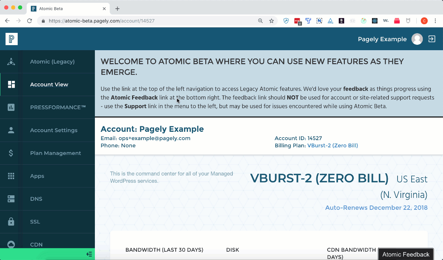
Task: Open the Atomic Feedback button
Action: click(x=406, y=254)
